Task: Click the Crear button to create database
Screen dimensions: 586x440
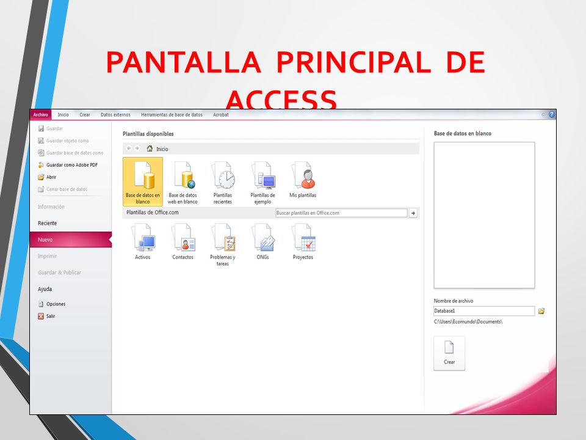Action: 449,353
